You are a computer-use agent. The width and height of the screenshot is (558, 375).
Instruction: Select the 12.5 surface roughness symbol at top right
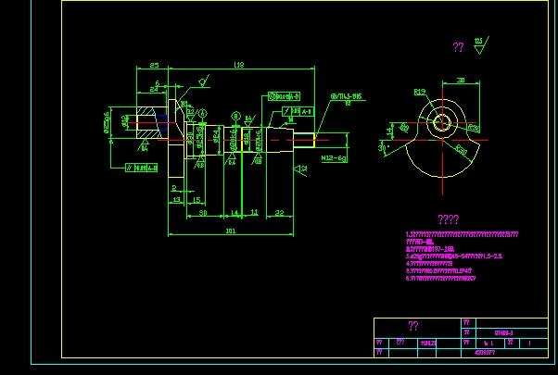click(481, 45)
